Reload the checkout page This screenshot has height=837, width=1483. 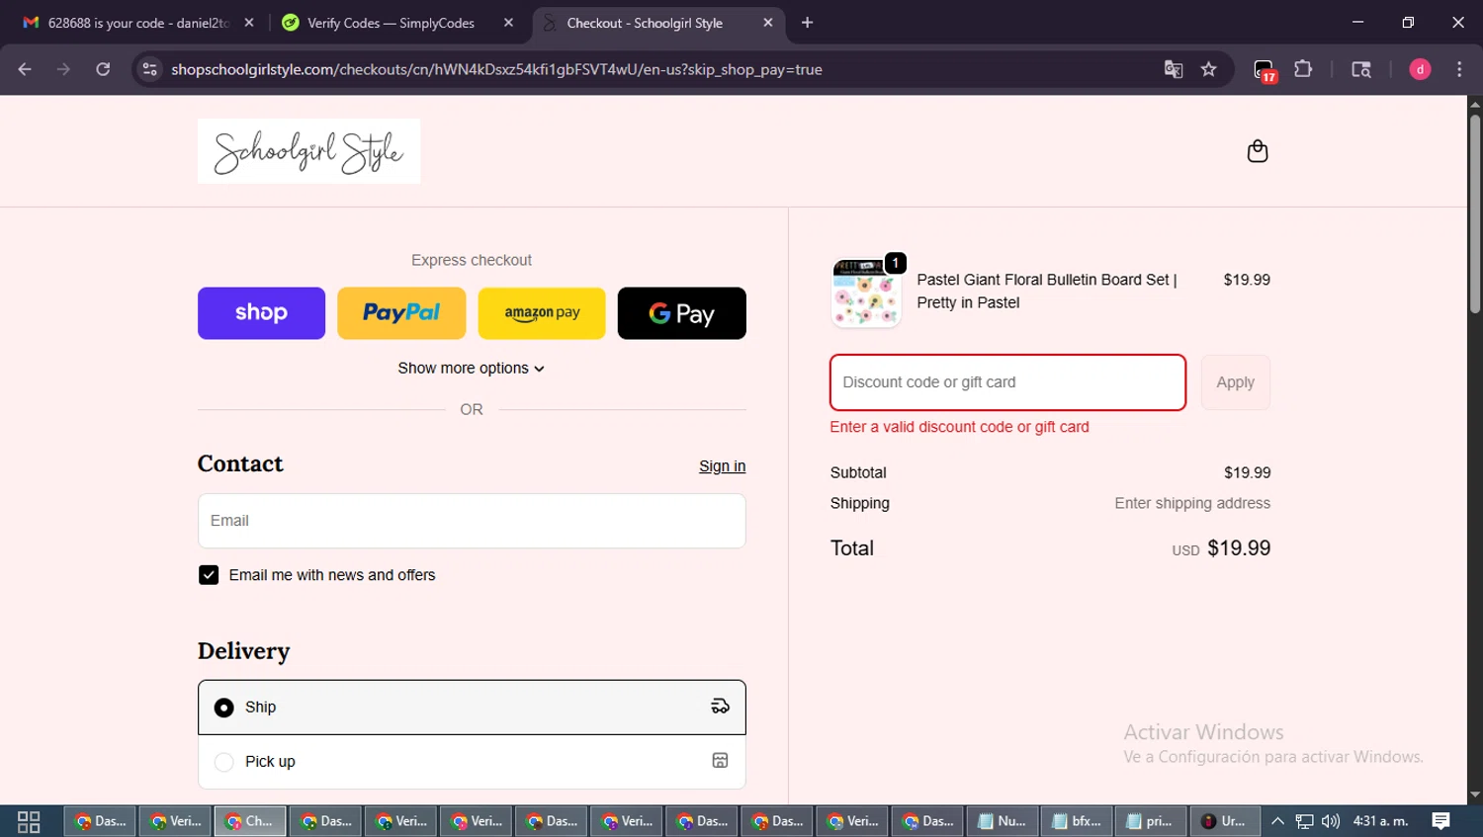[x=103, y=69]
